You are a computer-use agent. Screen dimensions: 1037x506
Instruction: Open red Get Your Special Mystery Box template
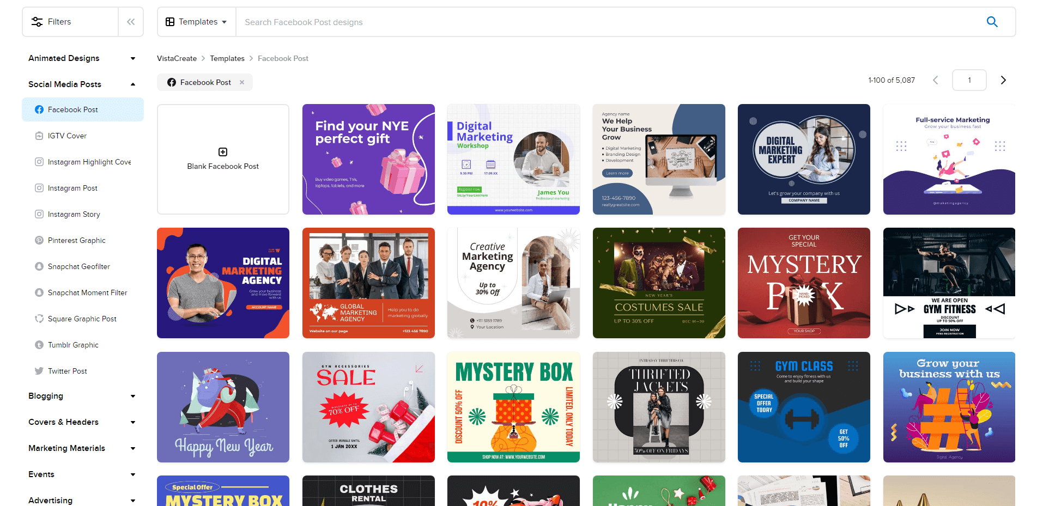click(x=804, y=283)
